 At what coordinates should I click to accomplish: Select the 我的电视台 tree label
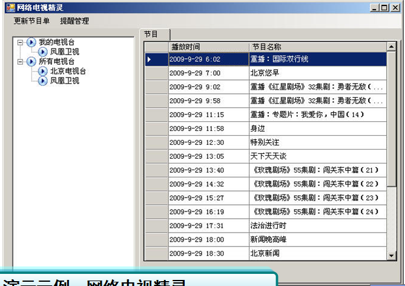pyautogui.click(x=56, y=42)
